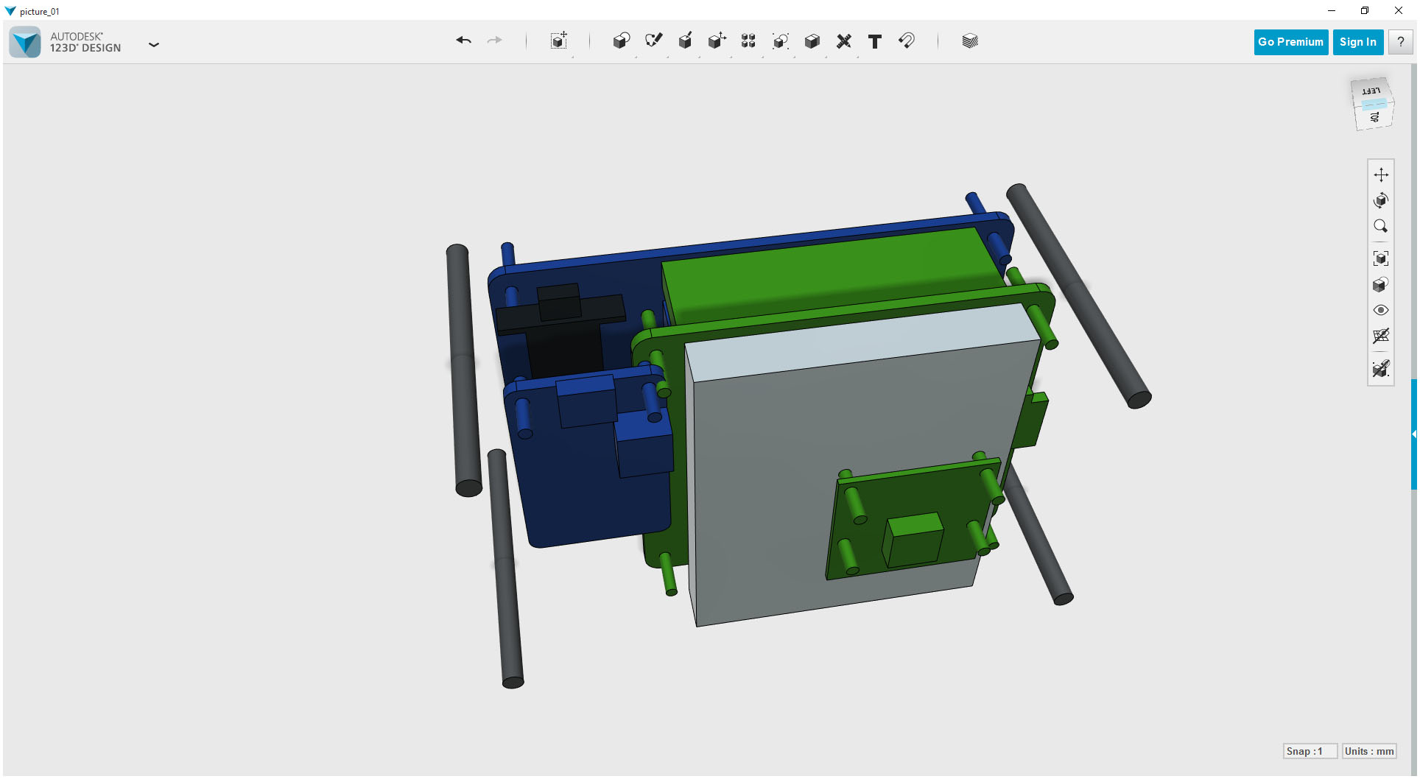
Task: Expand the Sketch tool options caret
Action: pyautogui.click(x=668, y=57)
